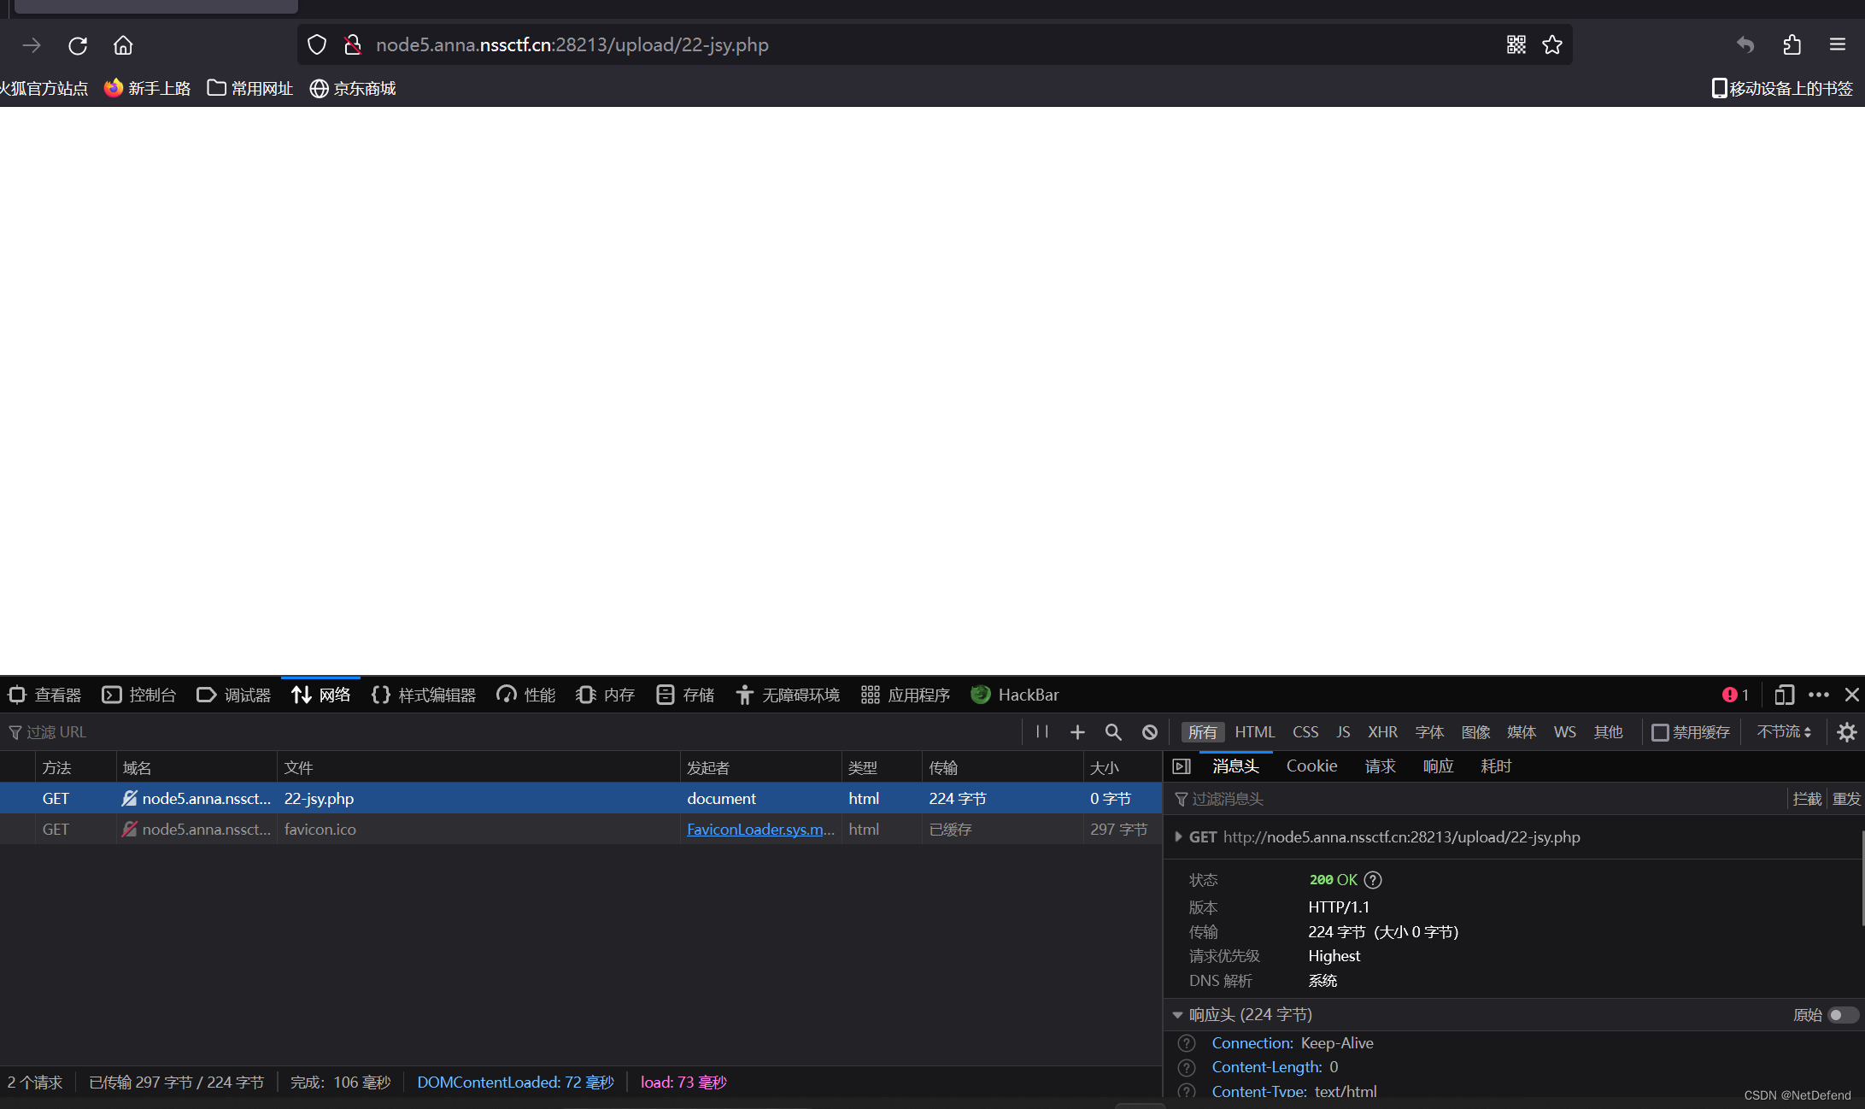This screenshot has width=1865, height=1109.
Task: Open the QR code icon in address bar
Action: tap(1516, 44)
